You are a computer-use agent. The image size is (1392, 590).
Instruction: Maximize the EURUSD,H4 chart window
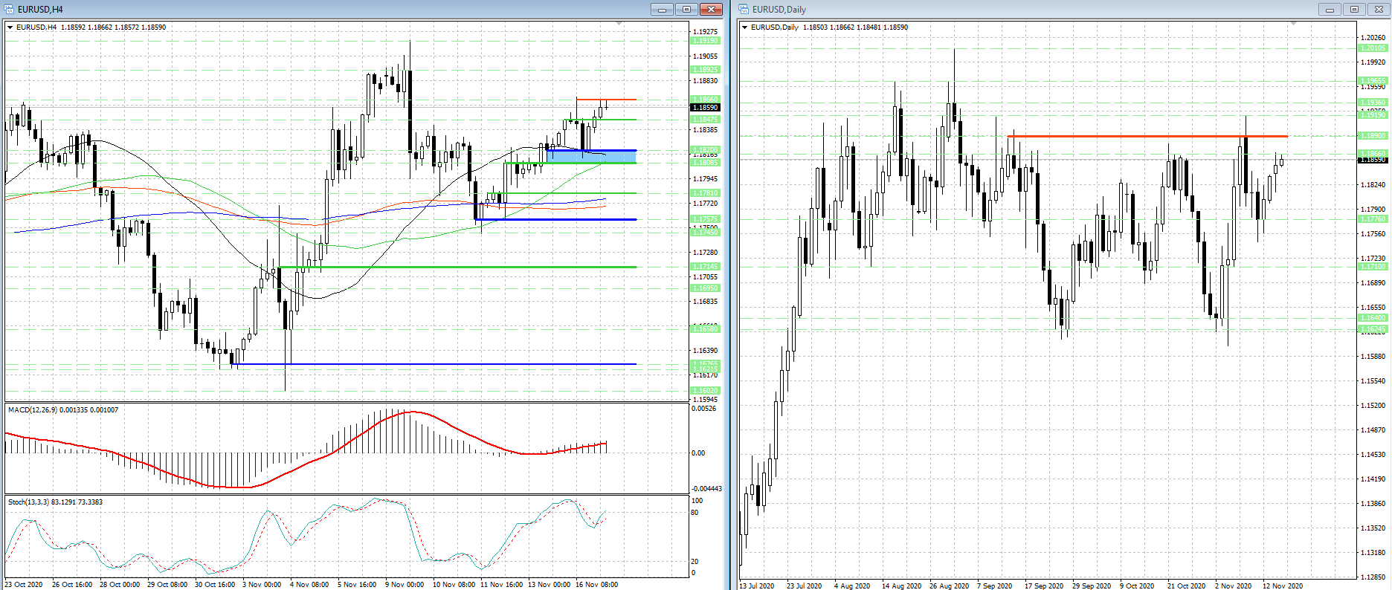[x=686, y=9]
